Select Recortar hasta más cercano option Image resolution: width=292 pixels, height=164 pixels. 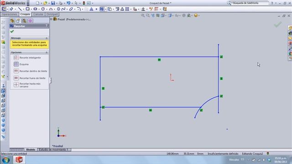tap(27, 85)
